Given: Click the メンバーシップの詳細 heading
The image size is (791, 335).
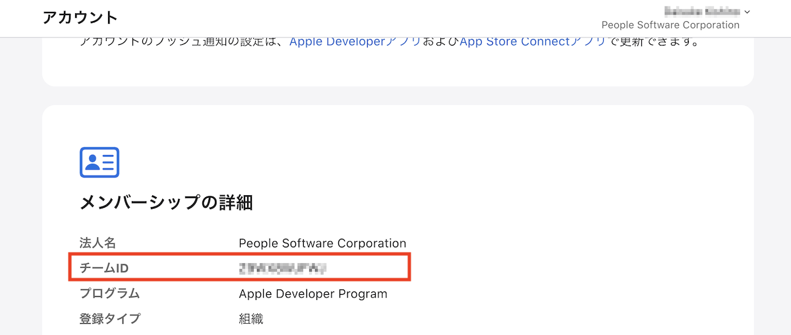Looking at the screenshot, I should [x=166, y=202].
